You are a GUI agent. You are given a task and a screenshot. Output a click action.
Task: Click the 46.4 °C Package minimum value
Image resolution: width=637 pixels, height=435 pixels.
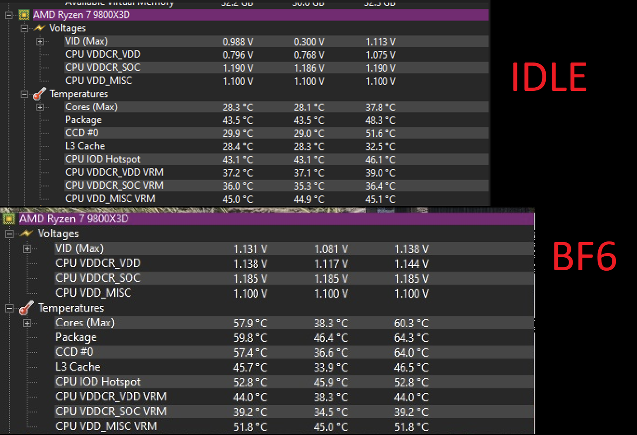(x=331, y=338)
